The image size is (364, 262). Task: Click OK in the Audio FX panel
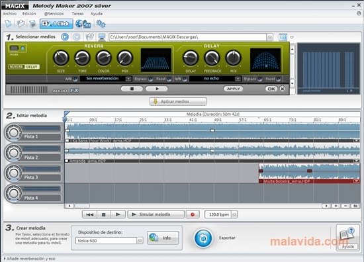point(271,89)
